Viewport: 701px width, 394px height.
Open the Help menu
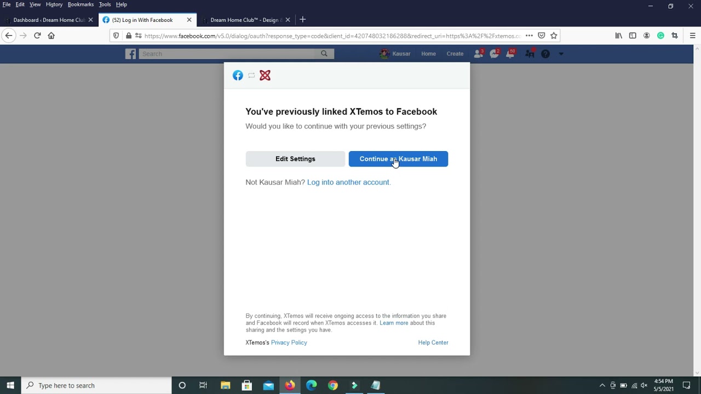point(122,4)
